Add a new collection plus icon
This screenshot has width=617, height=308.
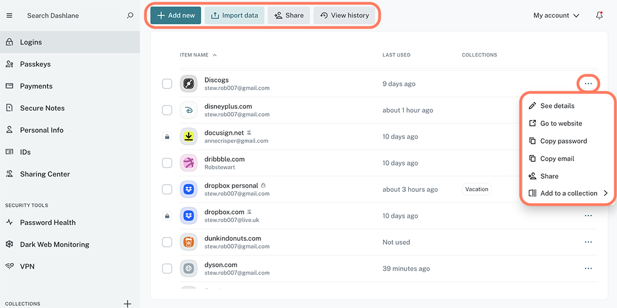point(127,304)
